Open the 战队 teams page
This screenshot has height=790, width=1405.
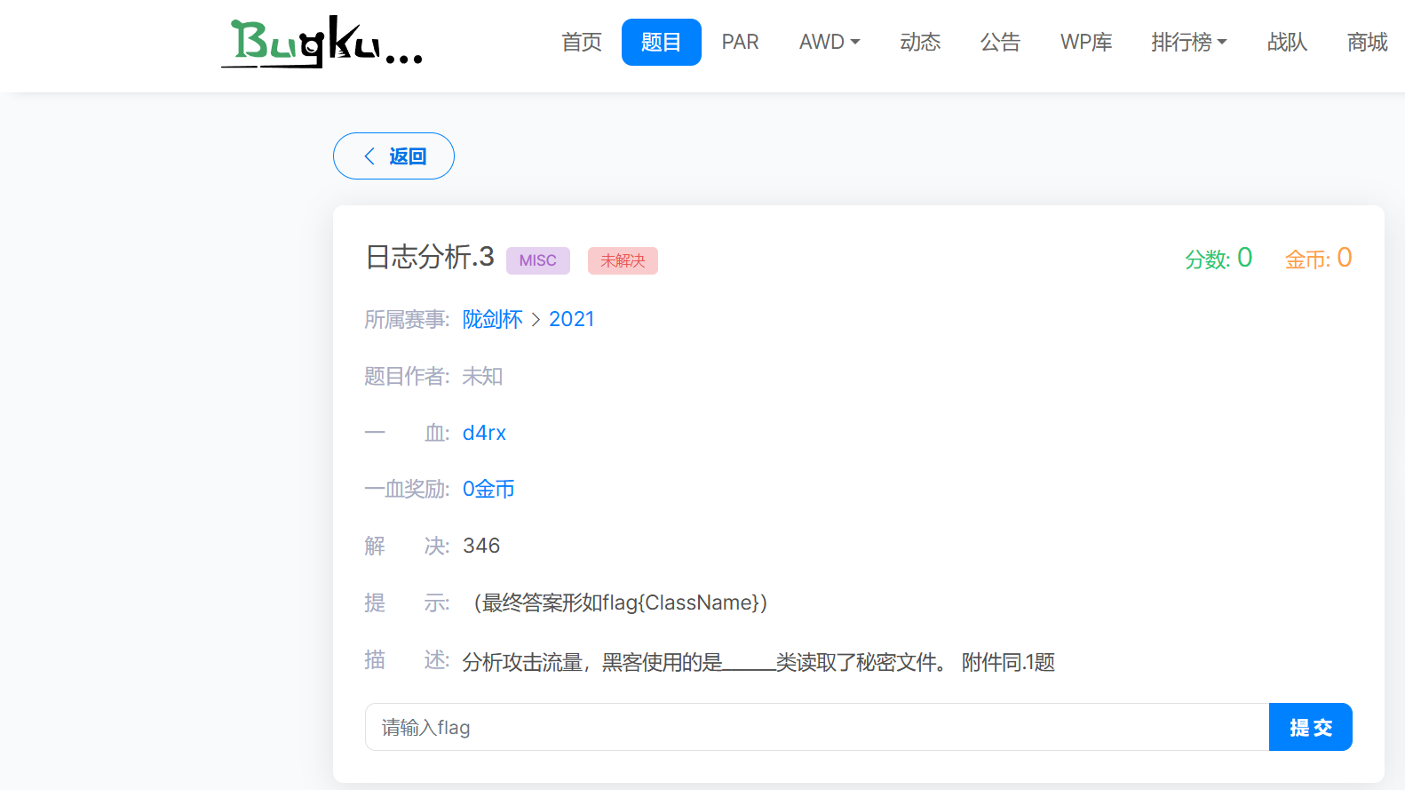1288,42
